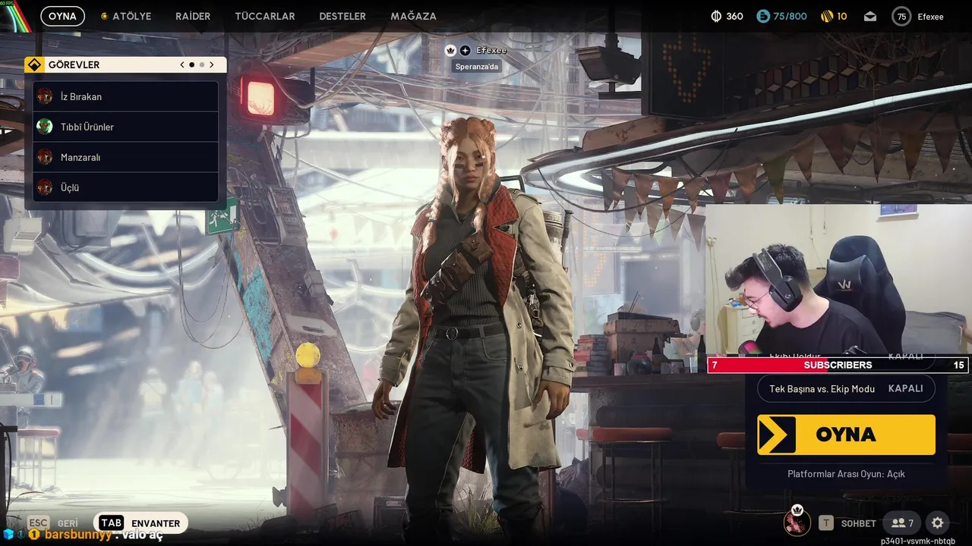Click the party leader crown icon above character

click(x=450, y=50)
